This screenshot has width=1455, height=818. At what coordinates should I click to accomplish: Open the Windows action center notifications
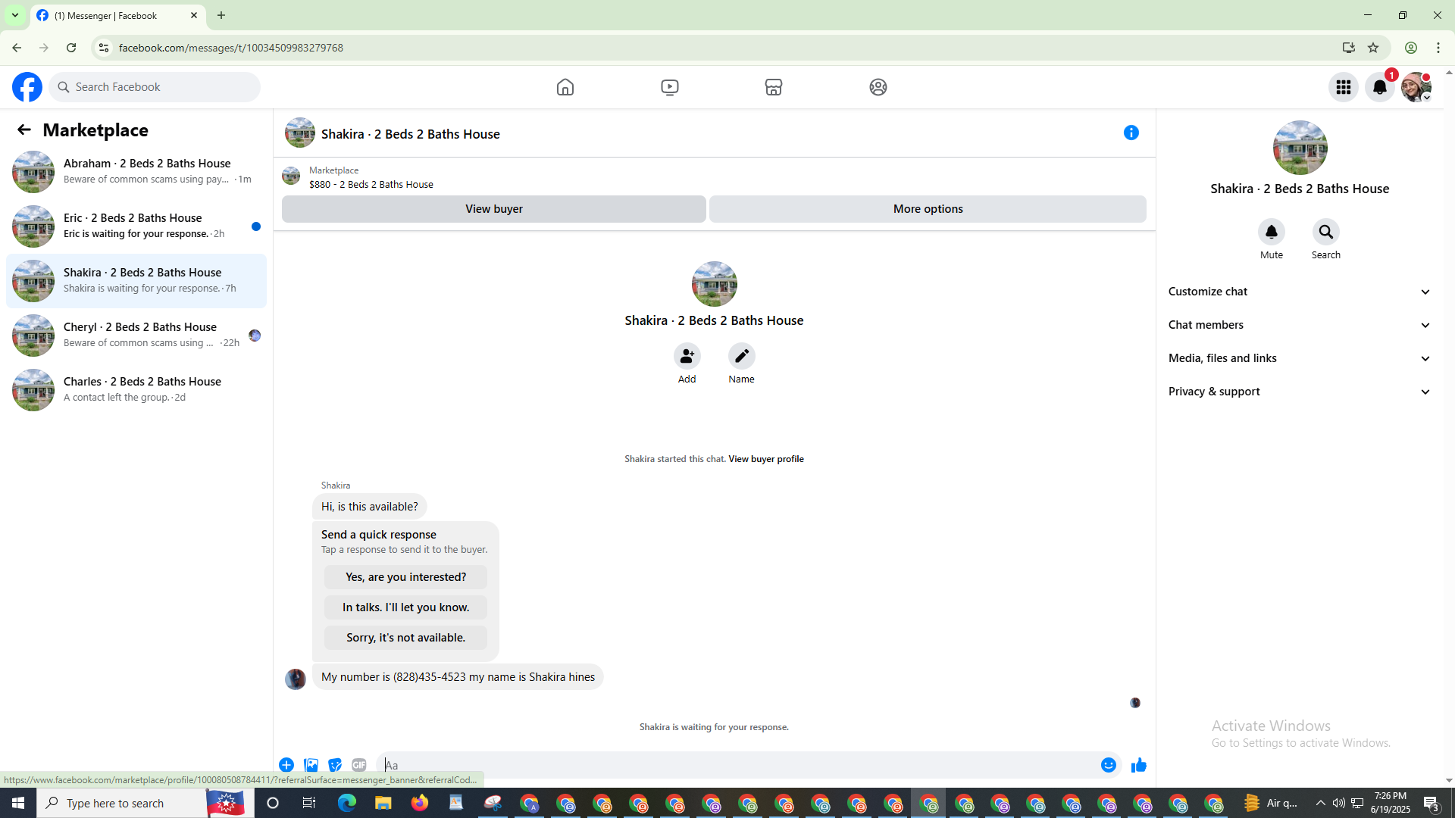coord(1432,803)
